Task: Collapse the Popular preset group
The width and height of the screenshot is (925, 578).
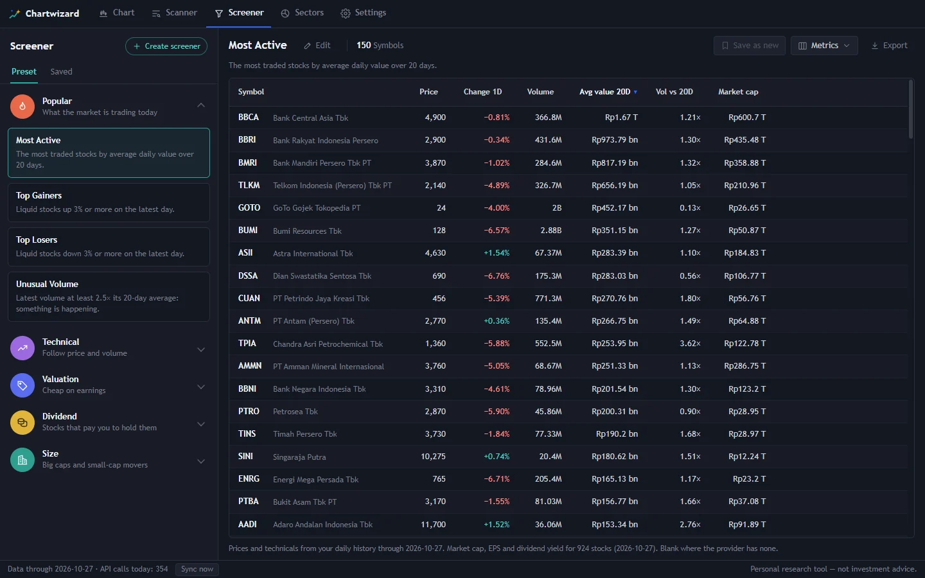Action: click(x=201, y=105)
